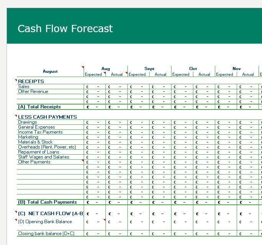Click the Opening Bank Balance Aug Expected cell
This screenshot has width=262, height=245.
[95, 222]
